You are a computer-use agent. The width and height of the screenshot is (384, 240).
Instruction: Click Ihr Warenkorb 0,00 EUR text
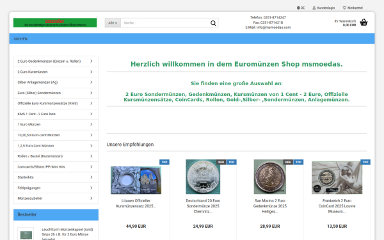coord(346,23)
